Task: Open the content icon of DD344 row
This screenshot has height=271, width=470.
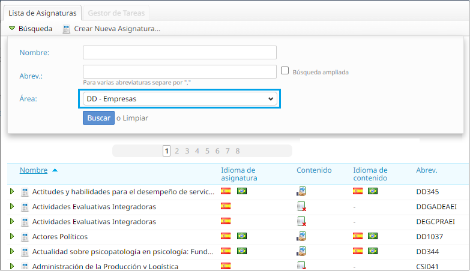Action: 301,251
